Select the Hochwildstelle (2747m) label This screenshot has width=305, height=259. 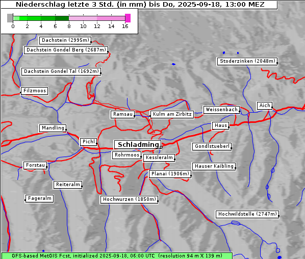pyautogui.click(x=247, y=214)
